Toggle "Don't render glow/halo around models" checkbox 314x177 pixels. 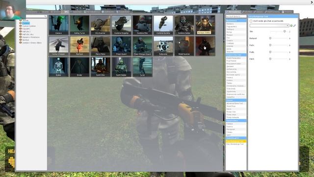251,21
